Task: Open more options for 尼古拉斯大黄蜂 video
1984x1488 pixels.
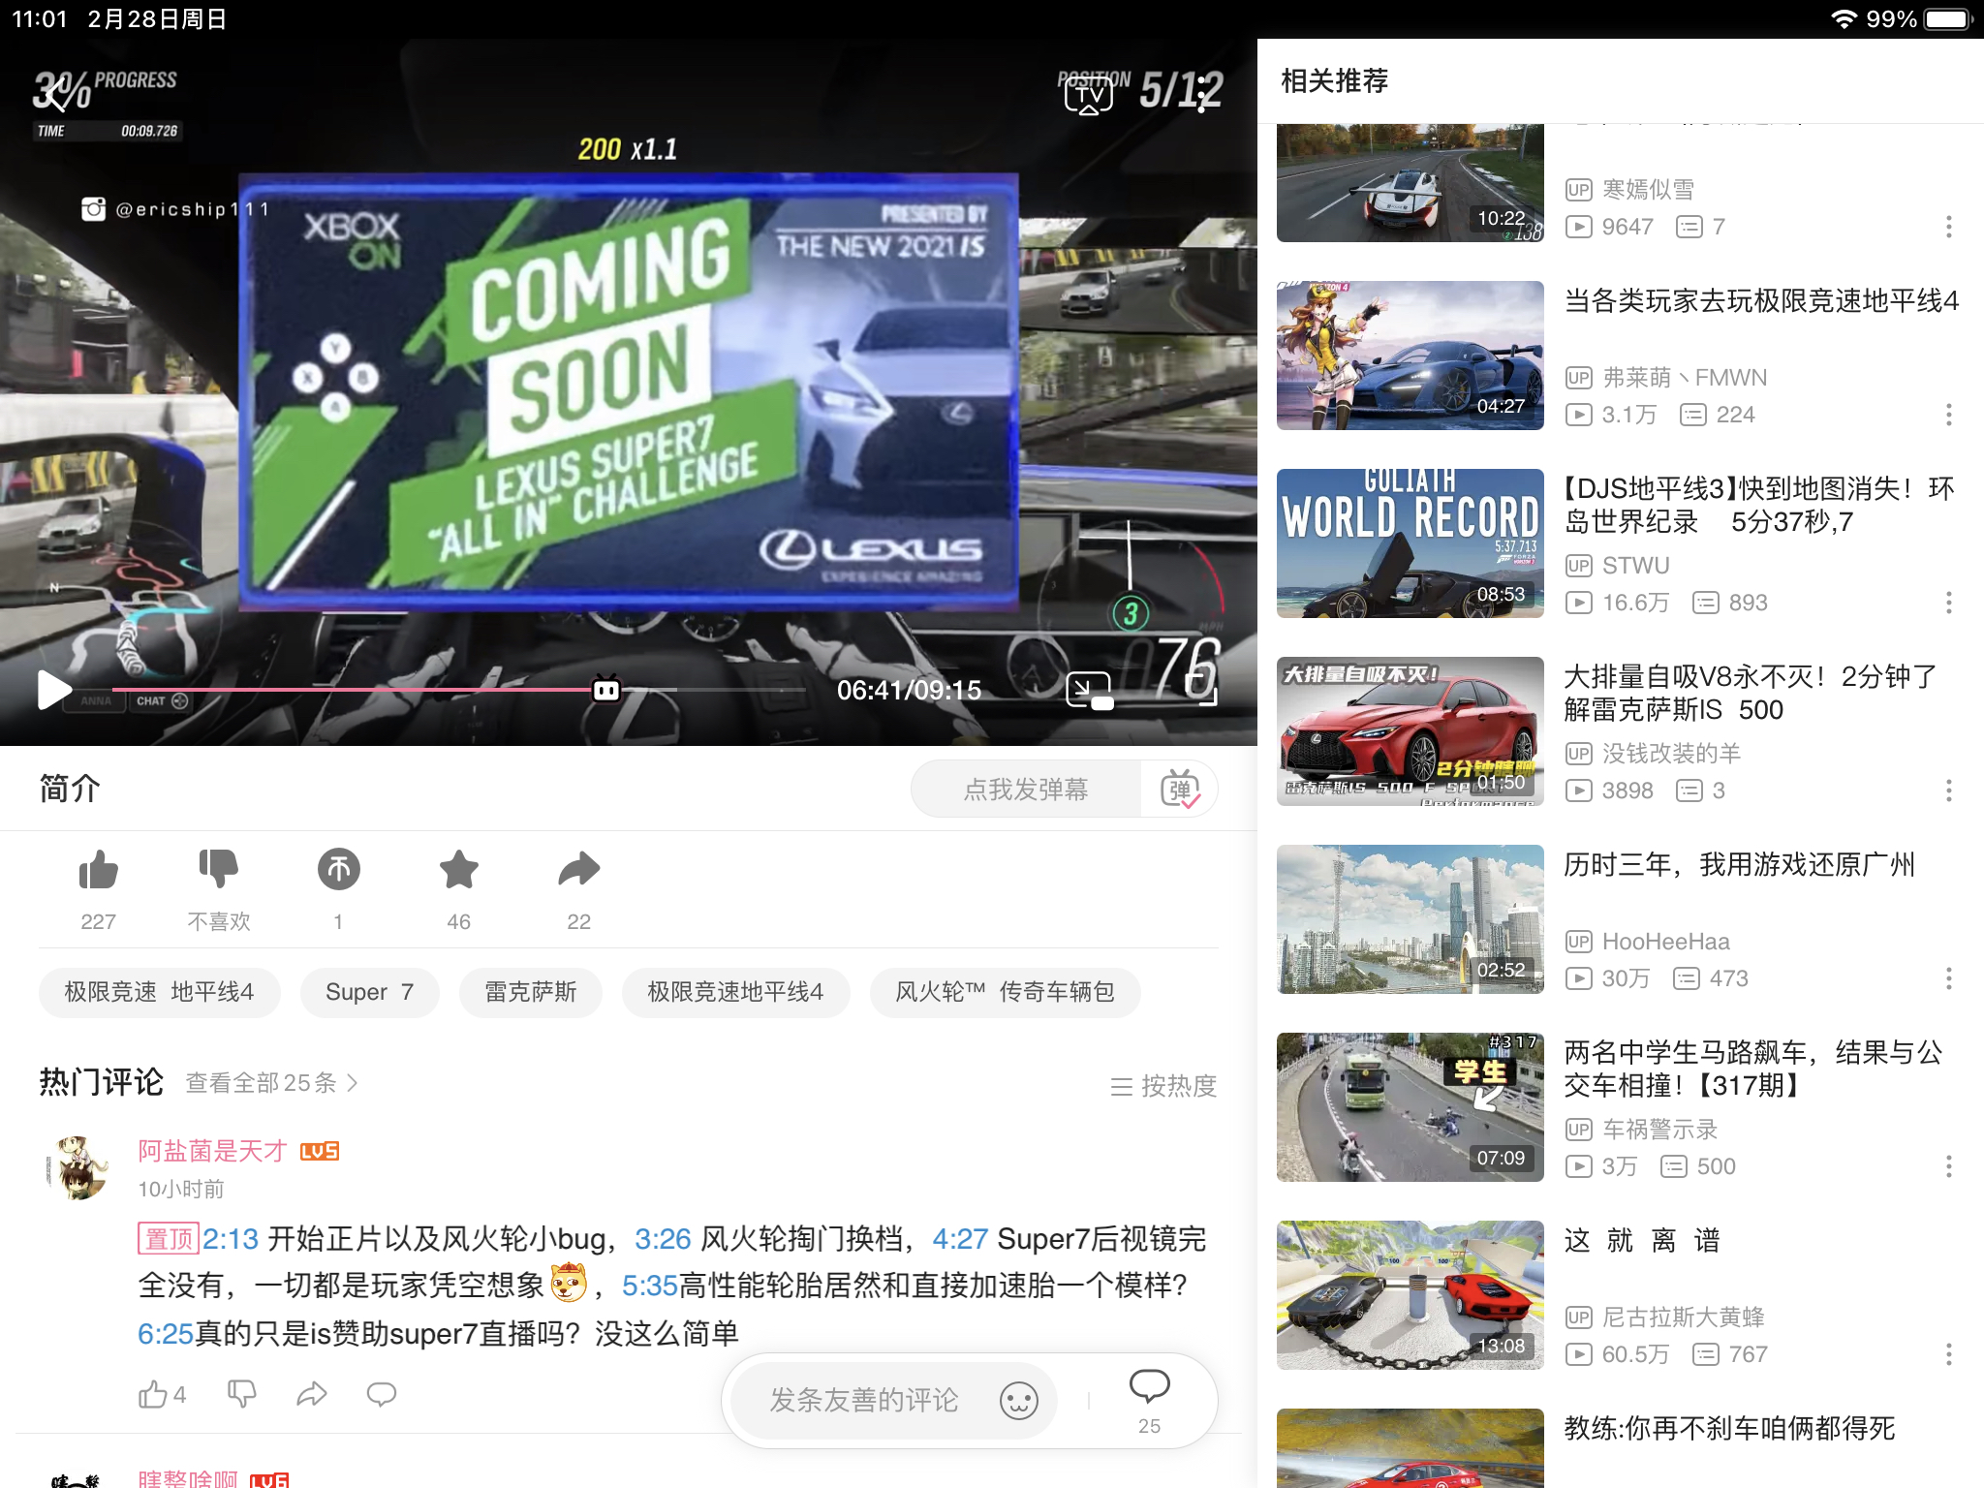Action: coord(1949,1354)
